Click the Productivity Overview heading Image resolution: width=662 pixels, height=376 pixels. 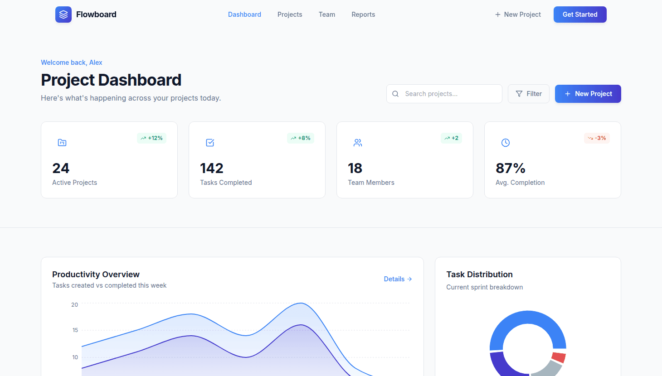click(96, 275)
